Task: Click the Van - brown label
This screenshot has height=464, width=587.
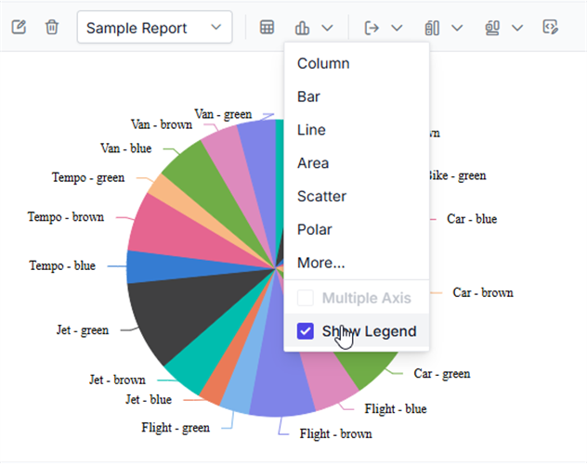Action: pos(162,124)
